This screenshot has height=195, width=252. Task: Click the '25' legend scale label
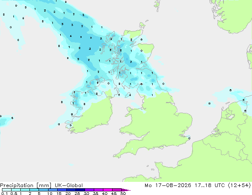[x=77, y=193]
